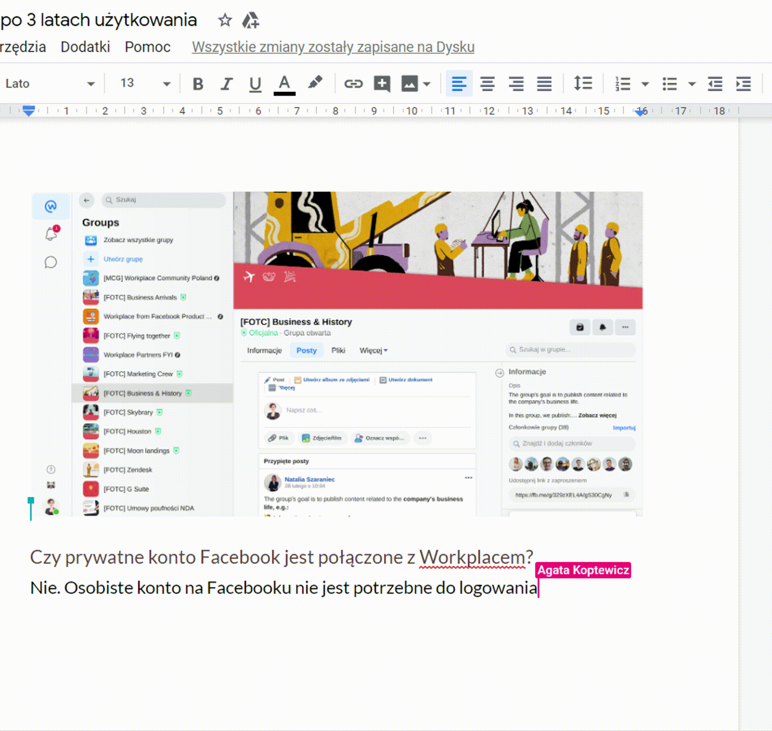Screen dimensions: 772x731
Task: Apply bulleted list
Action: pyautogui.click(x=669, y=84)
